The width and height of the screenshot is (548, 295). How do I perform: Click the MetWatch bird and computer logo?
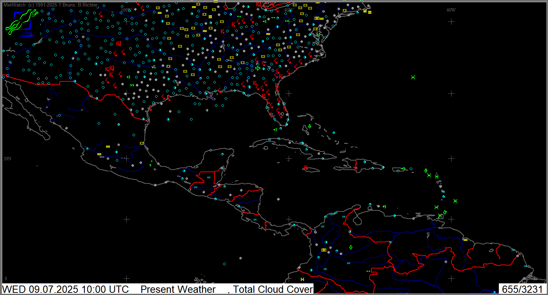click(x=22, y=23)
